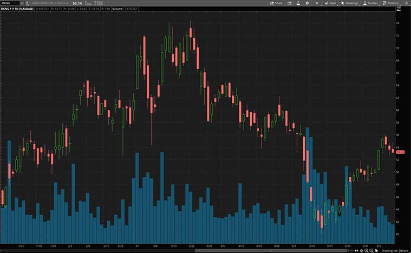Click the chart settings gear icon
The height and width of the screenshot is (253, 411).
tap(307, 3)
